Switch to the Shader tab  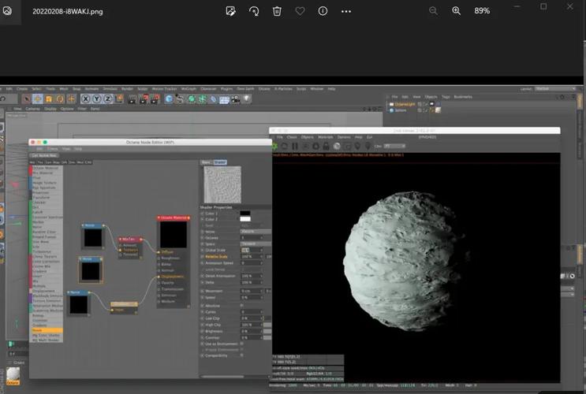(220, 162)
